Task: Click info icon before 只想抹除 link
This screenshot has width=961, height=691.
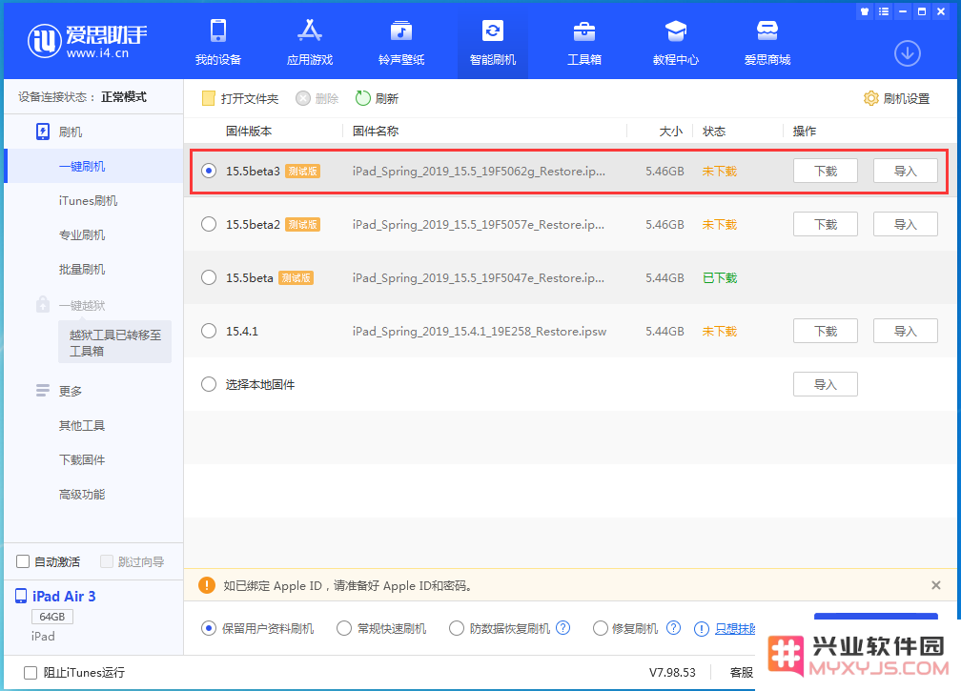Action: (x=701, y=628)
